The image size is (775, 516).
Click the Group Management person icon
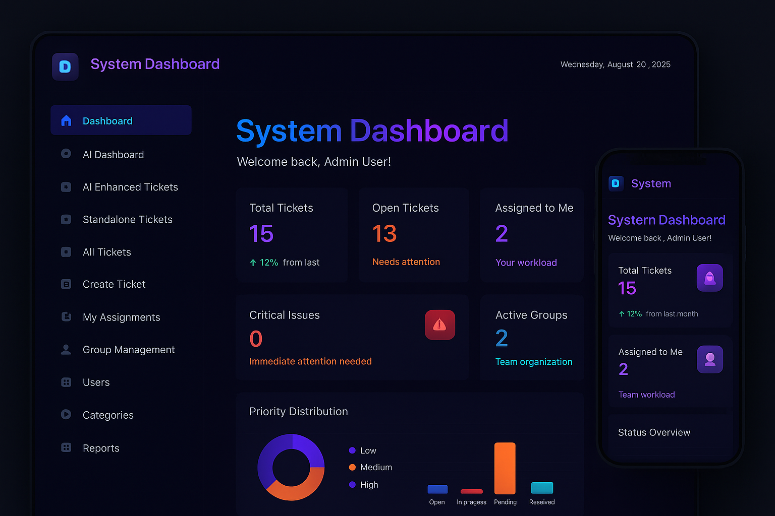click(66, 350)
